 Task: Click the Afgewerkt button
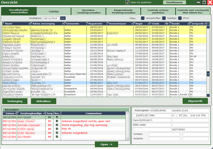pos(195,101)
